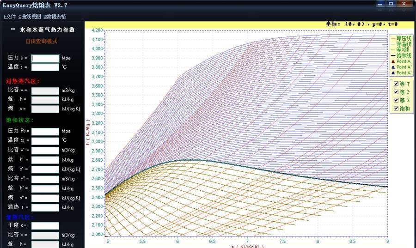416x248 pixels.
Task: Select wet steam 比容 v field below 干度
Action: point(45,235)
